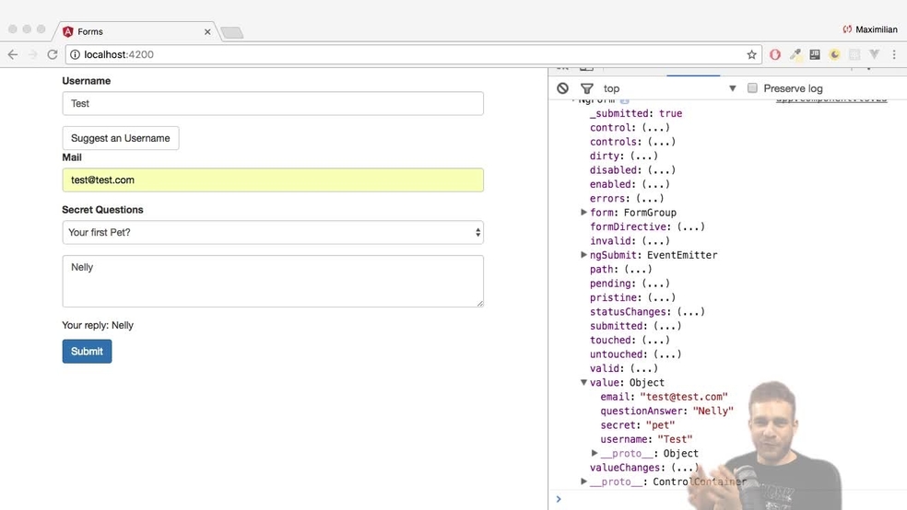Evaluate the controls: (...) getter
The height and width of the screenshot is (510, 907).
[661, 142]
